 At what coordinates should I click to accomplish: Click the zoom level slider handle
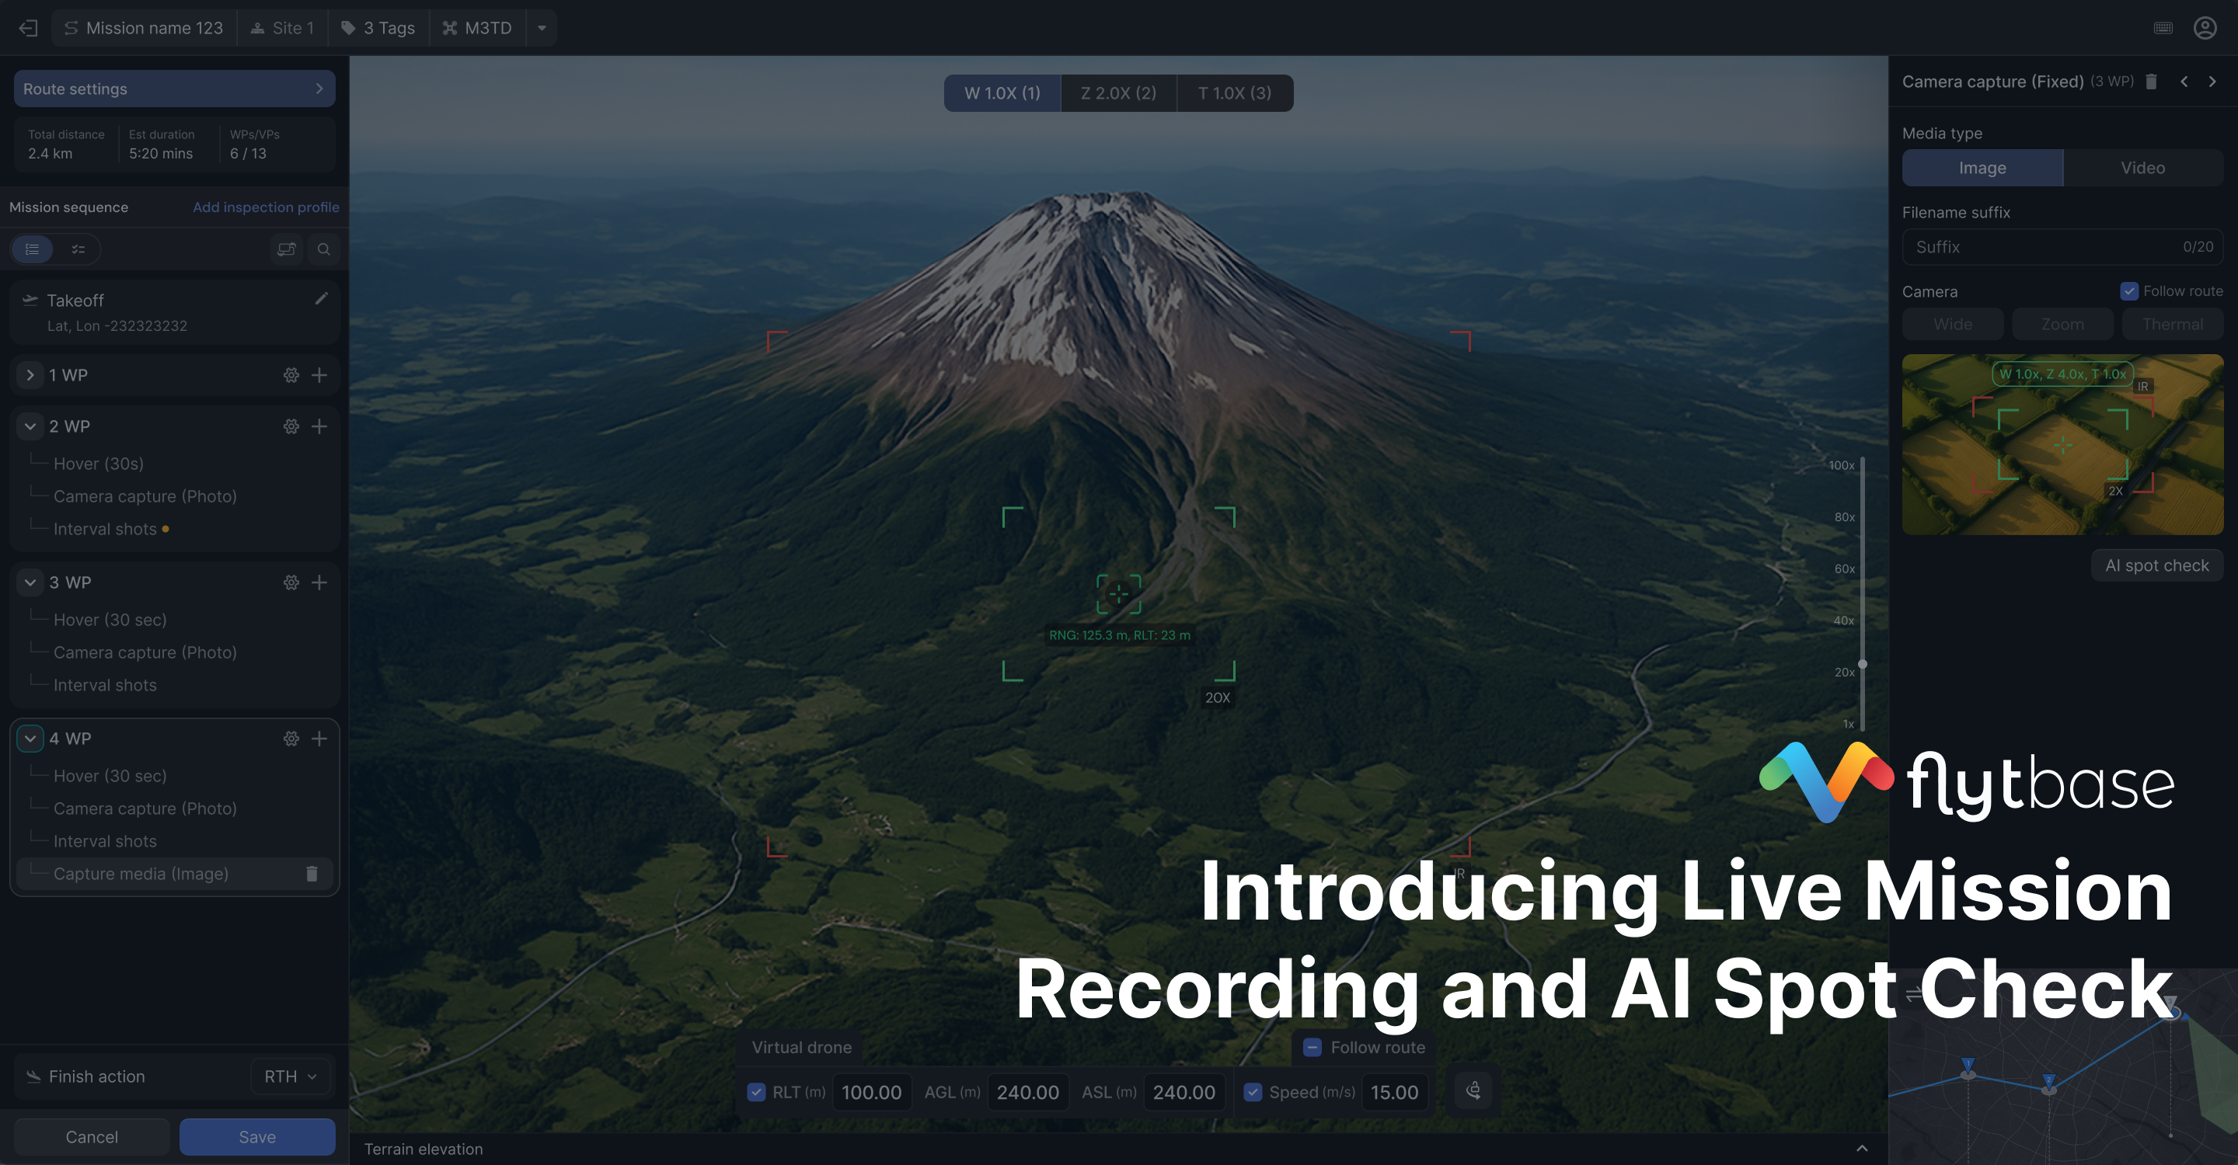click(1862, 664)
